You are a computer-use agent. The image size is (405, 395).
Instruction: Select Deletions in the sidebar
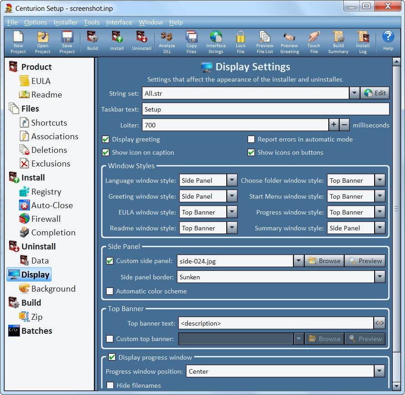[43, 150]
